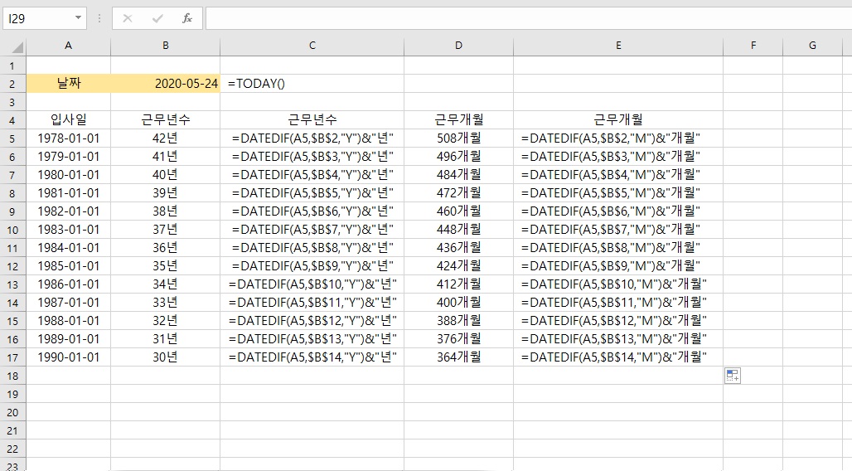Image resolution: width=852 pixels, height=471 pixels.
Task: Select the cell showing 364개월
Action: tap(458, 357)
